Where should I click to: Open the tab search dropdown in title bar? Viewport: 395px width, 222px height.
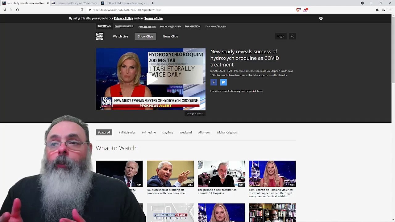(x=362, y=3)
